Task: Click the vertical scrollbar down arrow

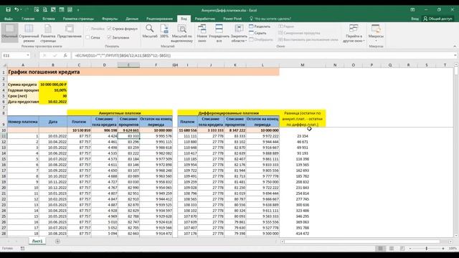Action: click(x=456, y=235)
